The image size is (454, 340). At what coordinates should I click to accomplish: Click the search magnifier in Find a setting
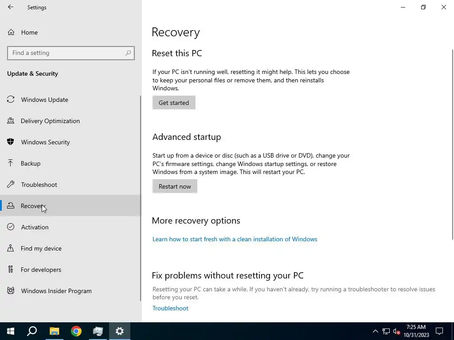pyautogui.click(x=128, y=53)
